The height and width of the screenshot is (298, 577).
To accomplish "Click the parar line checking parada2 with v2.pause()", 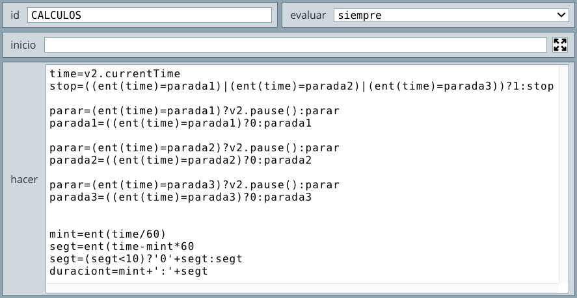I will (x=195, y=148).
